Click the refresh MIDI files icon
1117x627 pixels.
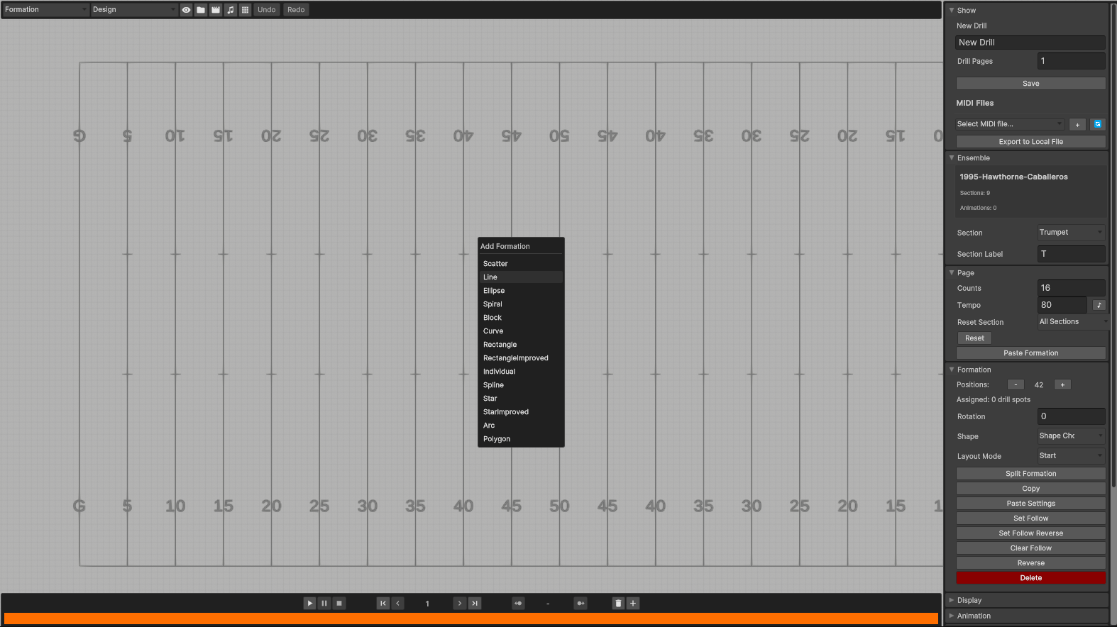tap(1097, 124)
